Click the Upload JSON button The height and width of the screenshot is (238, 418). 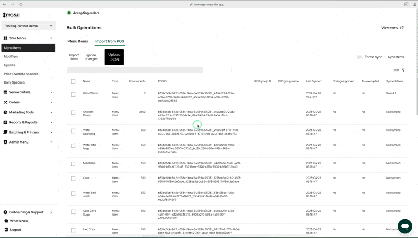click(114, 57)
